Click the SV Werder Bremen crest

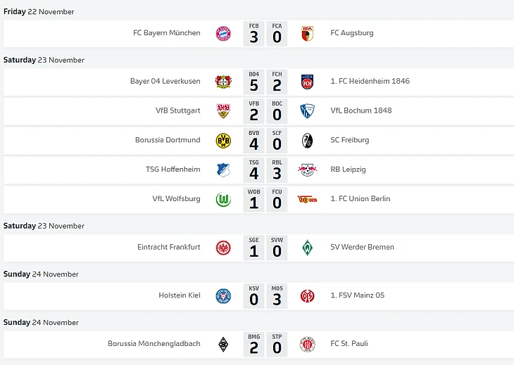(x=307, y=248)
